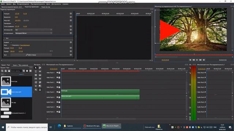Toggle keyframing for the Scale parameter

71,20
